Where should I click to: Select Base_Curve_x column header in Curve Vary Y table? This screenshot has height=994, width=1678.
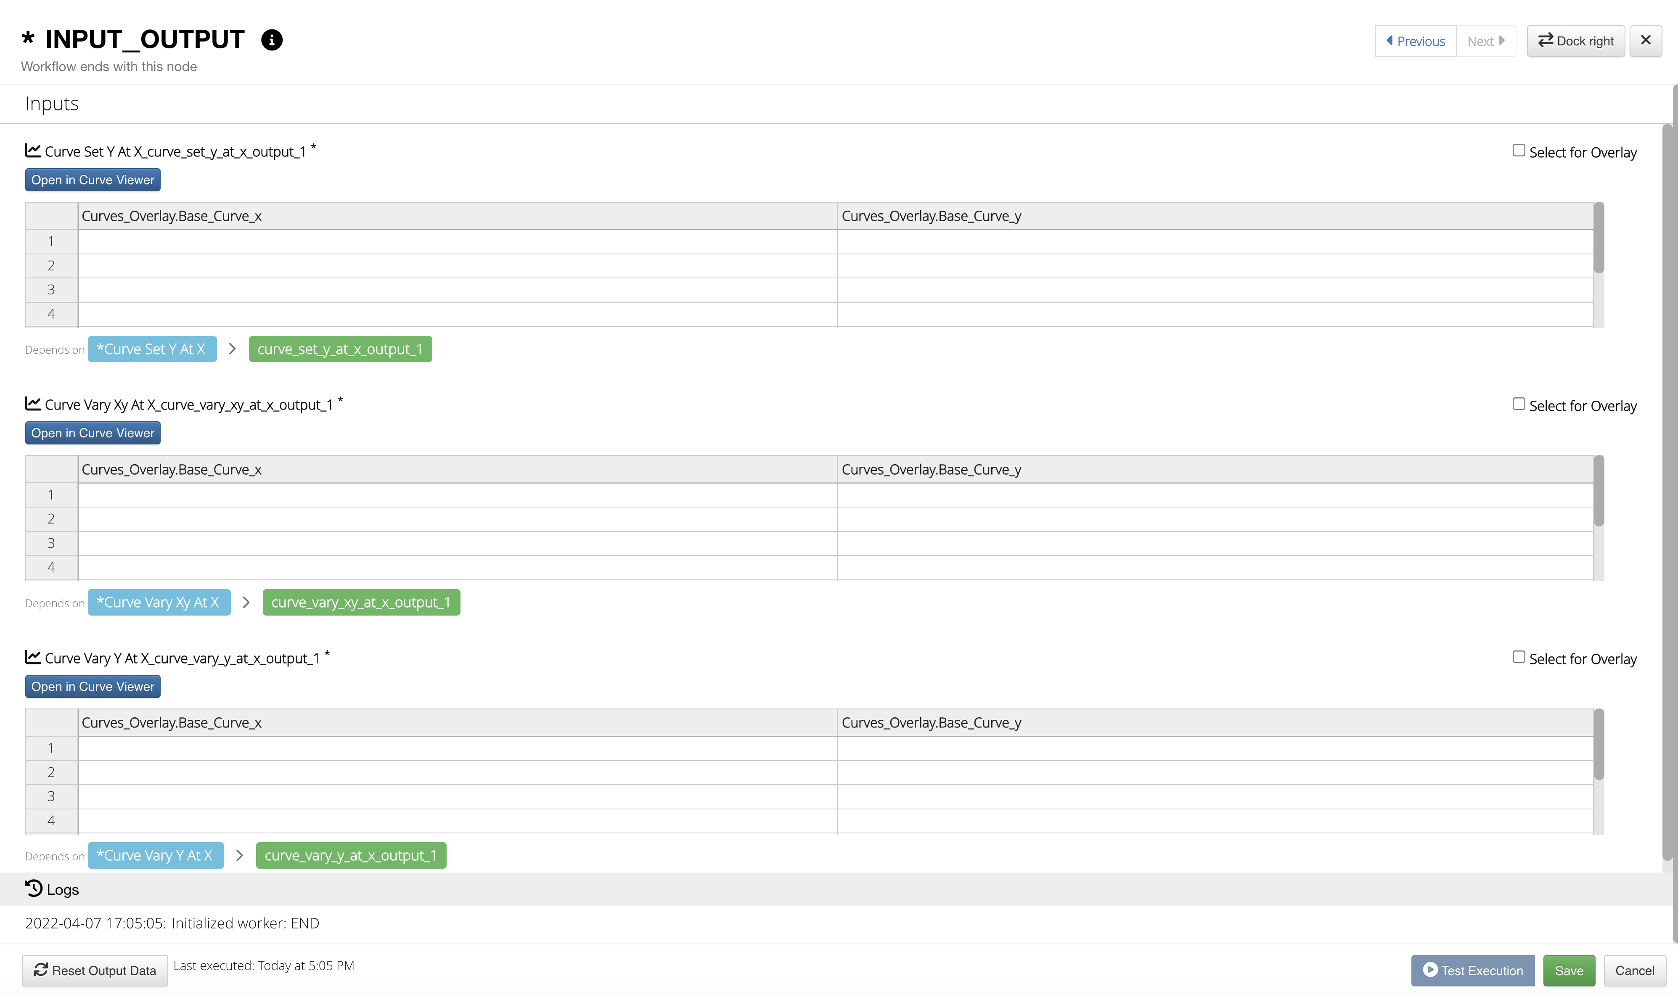point(458,723)
